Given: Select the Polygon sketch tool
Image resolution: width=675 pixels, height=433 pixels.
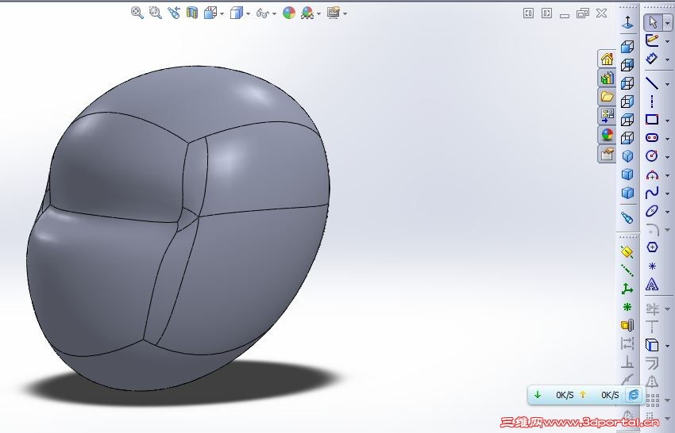Looking at the screenshot, I should (652, 247).
